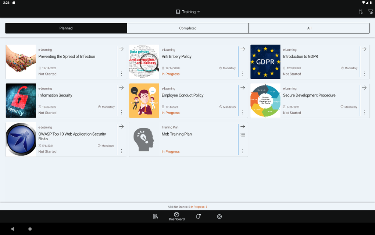Screen dimensions: 375x235
Task: Click the GDPR course thumbnail image
Action: 265,62
